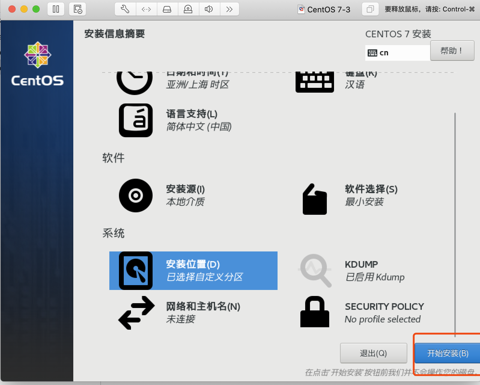The width and height of the screenshot is (480, 385).
Task: Click the 安装信息摘要 heading
Action: pyautogui.click(x=114, y=34)
